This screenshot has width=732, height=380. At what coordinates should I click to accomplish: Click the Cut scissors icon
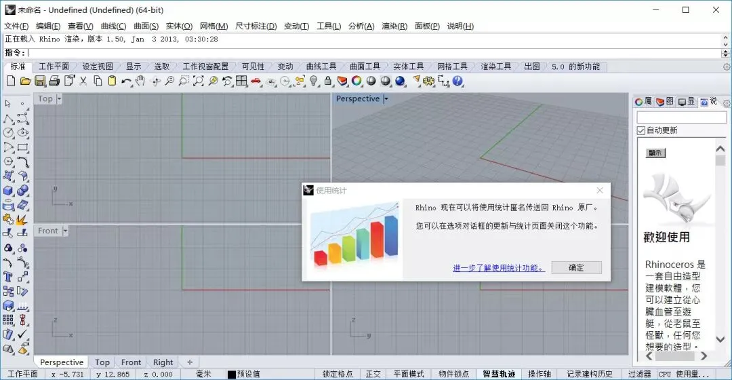83,81
